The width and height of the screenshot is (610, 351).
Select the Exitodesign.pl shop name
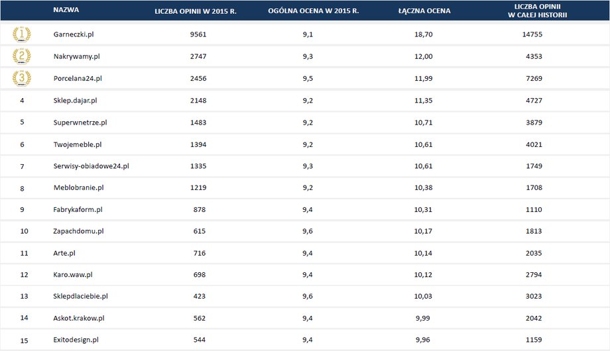(x=76, y=340)
